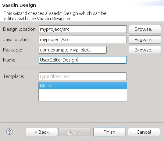Focus the Design location text field
The image size is (164, 141).
(83, 29)
